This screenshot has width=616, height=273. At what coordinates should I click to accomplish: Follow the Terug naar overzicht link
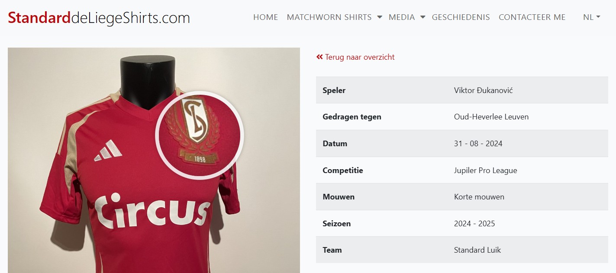pyautogui.click(x=360, y=57)
